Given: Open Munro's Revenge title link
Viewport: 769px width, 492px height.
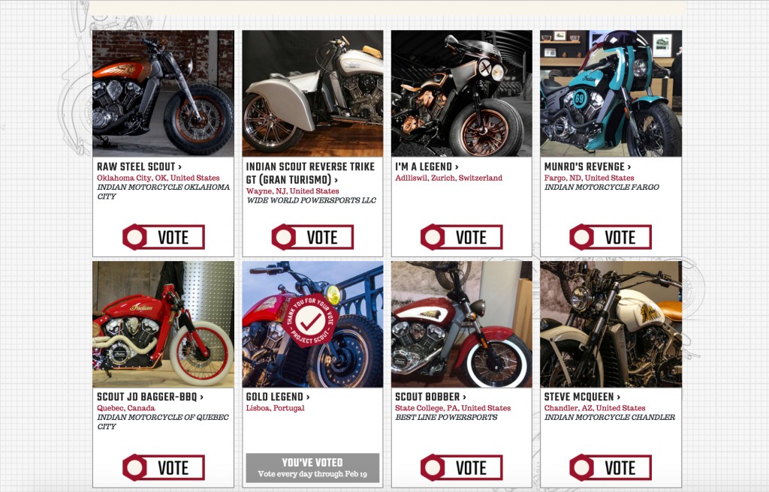Looking at the screenshot, I should point(587,166).
